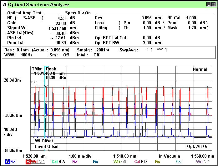
Task: Click the Optical Spectrum Analyzer title icon
Action: 4,5
